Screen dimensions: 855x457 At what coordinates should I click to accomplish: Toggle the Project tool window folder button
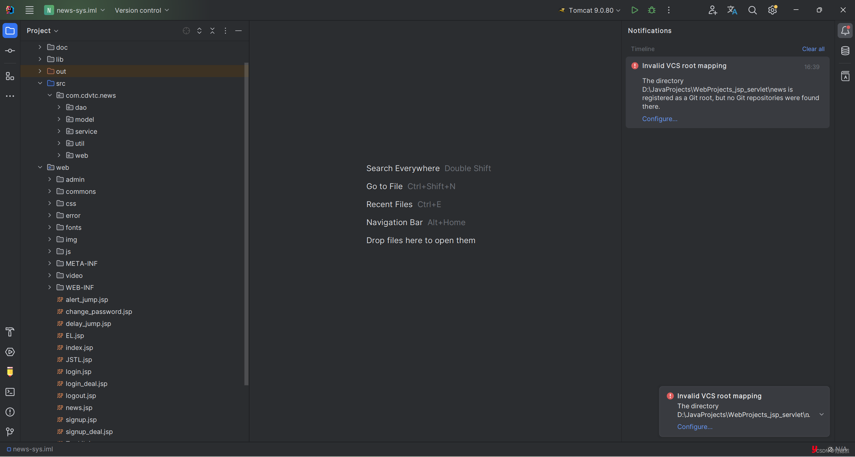10,31
